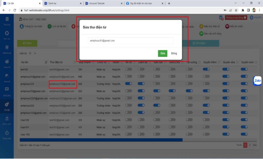
Task: Toggle Quyền xem switch for User 103
Action: click(x=244, y=134)
